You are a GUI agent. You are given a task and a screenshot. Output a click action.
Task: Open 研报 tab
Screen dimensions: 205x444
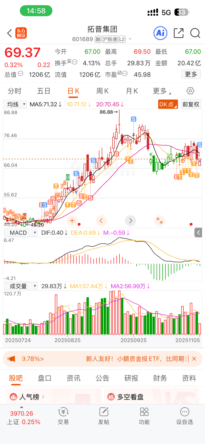131,378
